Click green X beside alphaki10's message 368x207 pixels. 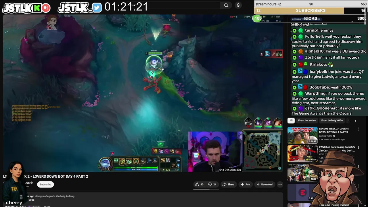pyautogui.click(x=294, y=51)
